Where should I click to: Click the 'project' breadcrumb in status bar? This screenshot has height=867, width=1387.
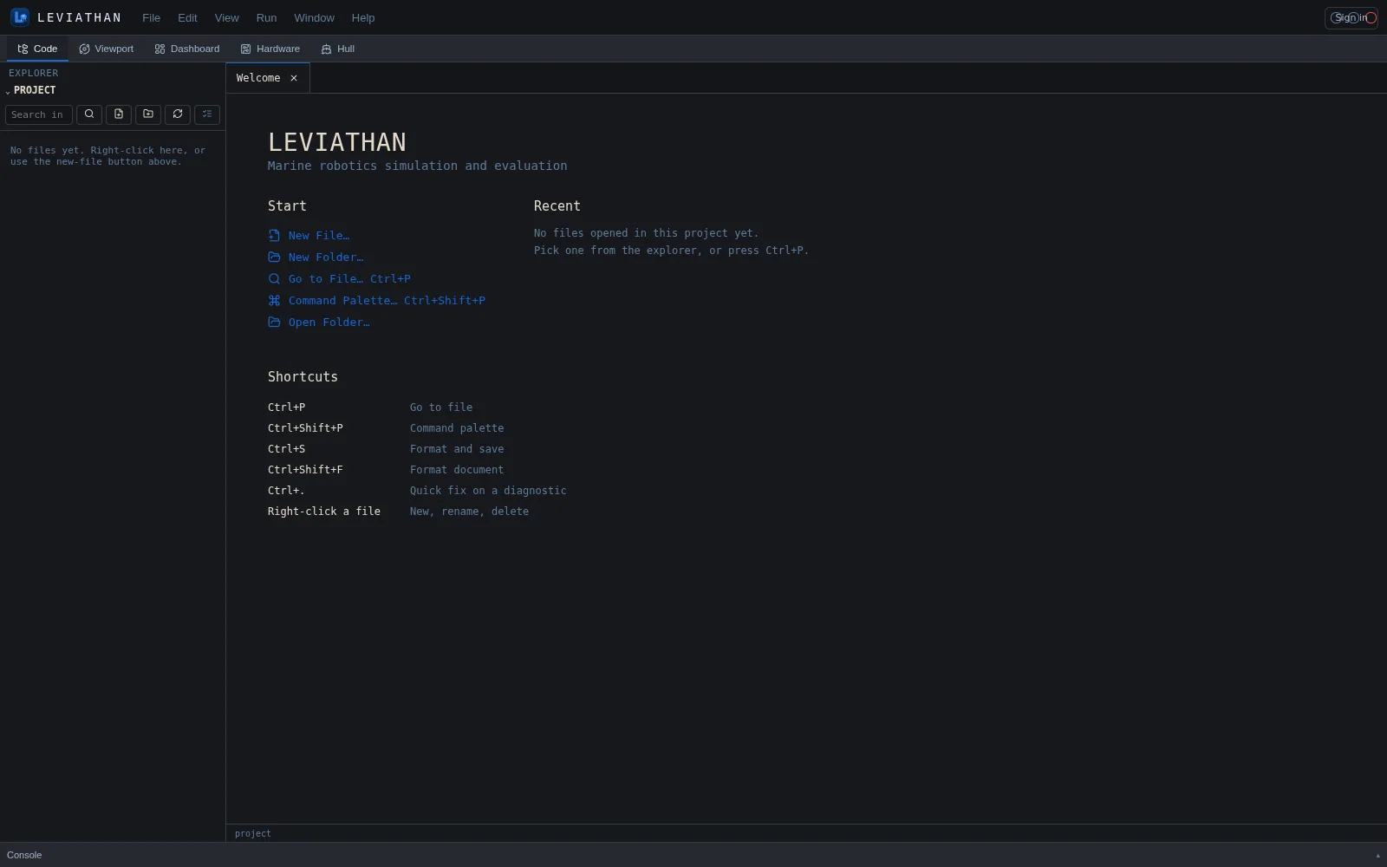point(253,833)
